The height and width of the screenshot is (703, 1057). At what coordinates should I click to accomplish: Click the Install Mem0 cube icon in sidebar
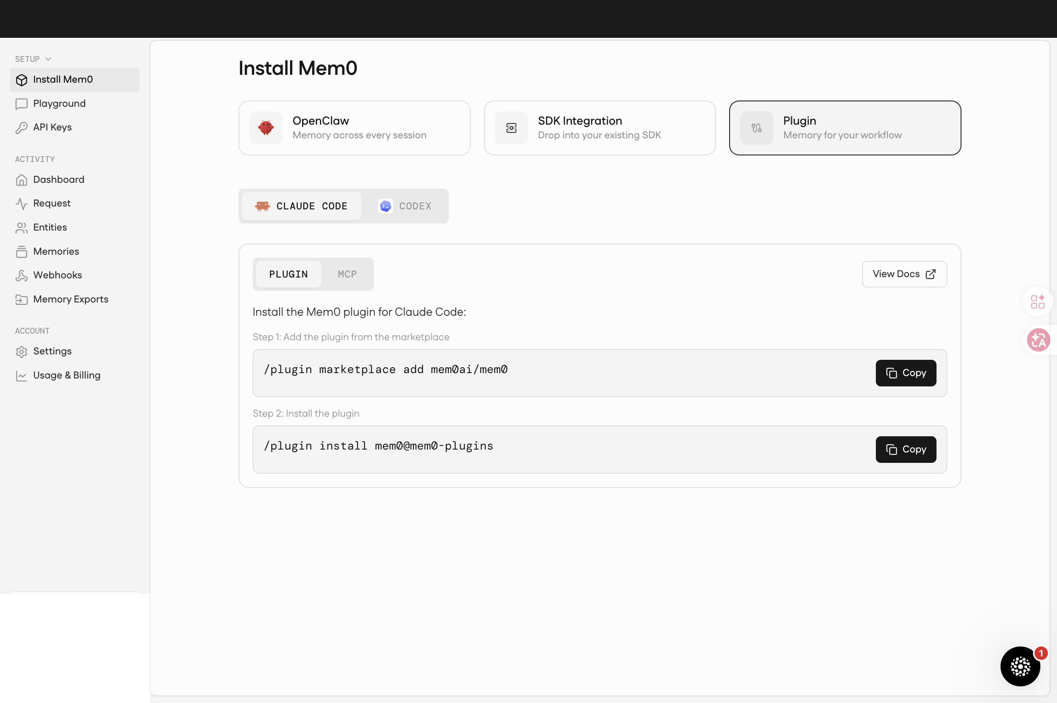pyautogui.click(x=21, y=80)
